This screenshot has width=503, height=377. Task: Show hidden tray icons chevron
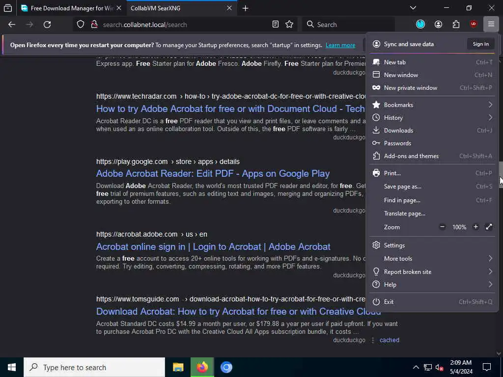(x=416, y=367)
